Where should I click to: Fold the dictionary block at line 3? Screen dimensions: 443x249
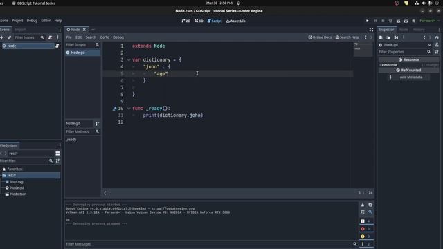coord(129,60)
